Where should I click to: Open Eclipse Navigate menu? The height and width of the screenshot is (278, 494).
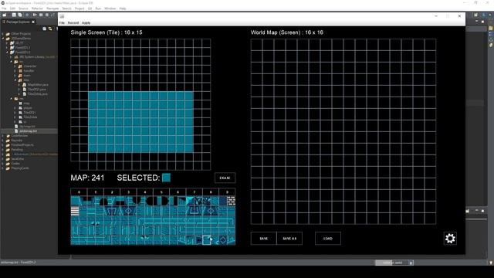[x=52, y=8]
